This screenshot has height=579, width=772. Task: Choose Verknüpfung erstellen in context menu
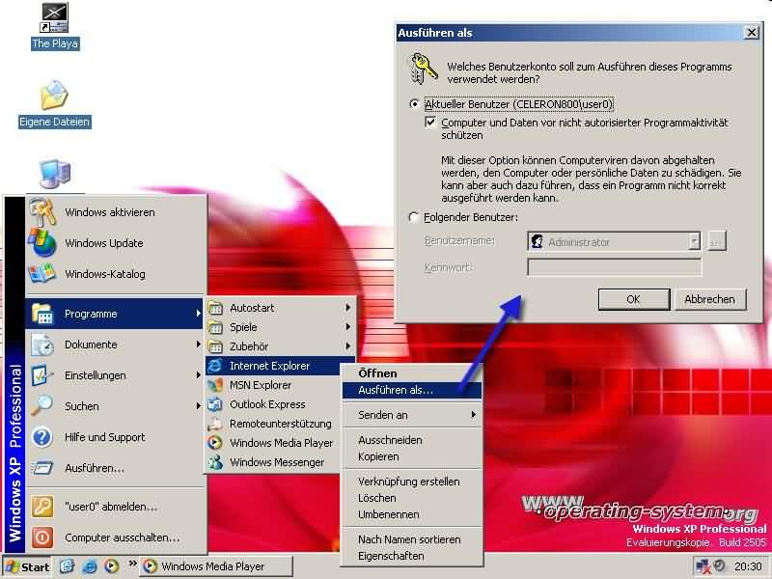pos(411,482)
